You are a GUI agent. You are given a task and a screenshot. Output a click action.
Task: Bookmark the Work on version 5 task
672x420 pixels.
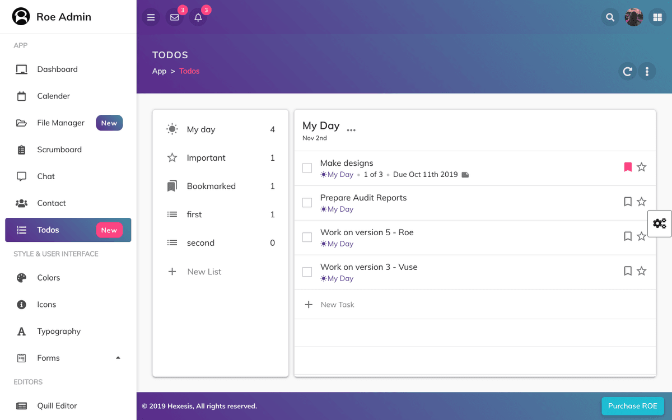(x=628, y=236)
